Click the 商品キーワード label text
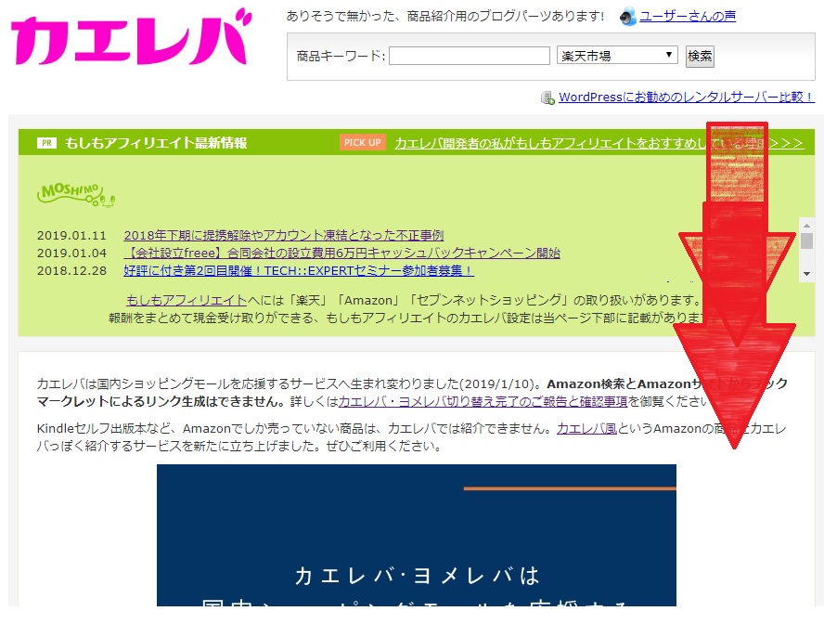The image size is (824, 624). [341, 56]
